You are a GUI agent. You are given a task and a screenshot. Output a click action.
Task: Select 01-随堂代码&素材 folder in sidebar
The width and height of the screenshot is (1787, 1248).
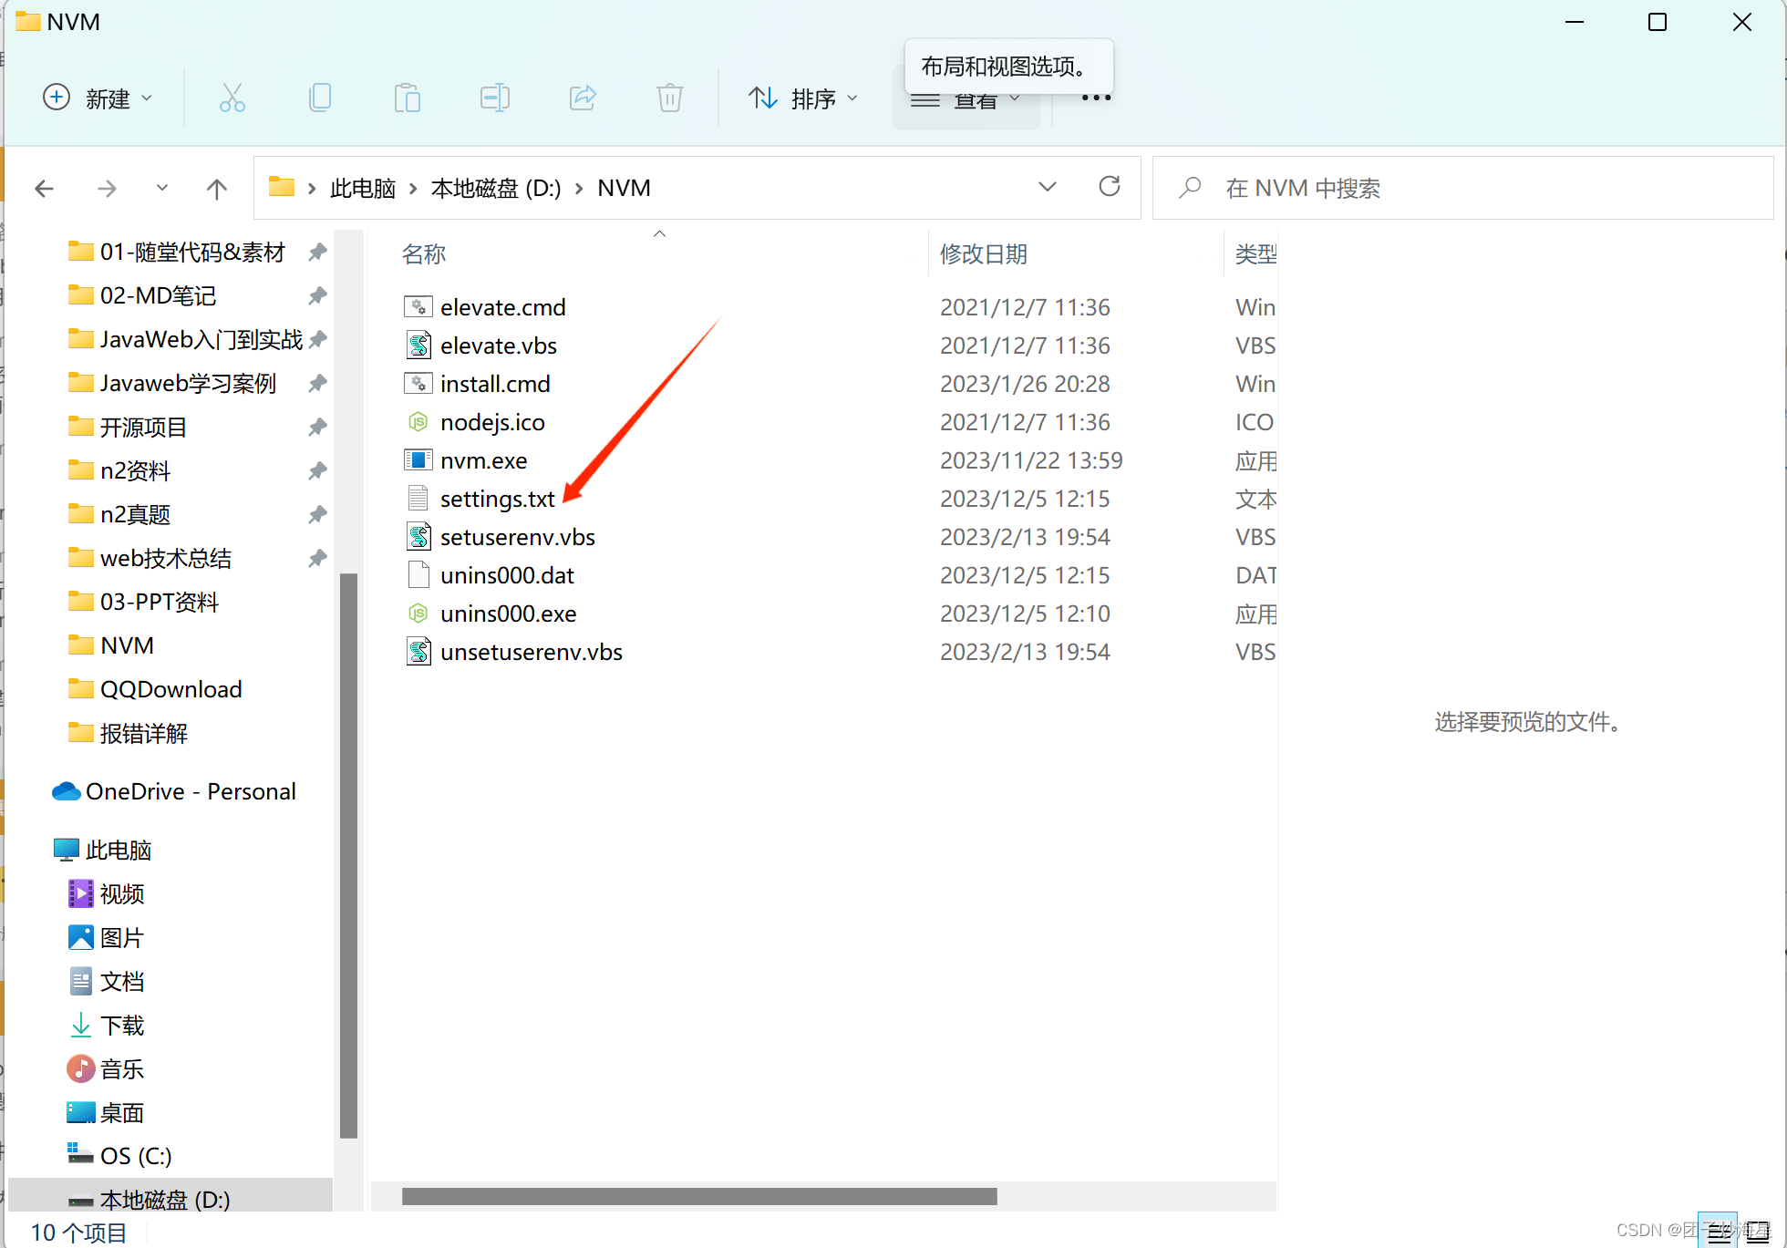[193, 252]
